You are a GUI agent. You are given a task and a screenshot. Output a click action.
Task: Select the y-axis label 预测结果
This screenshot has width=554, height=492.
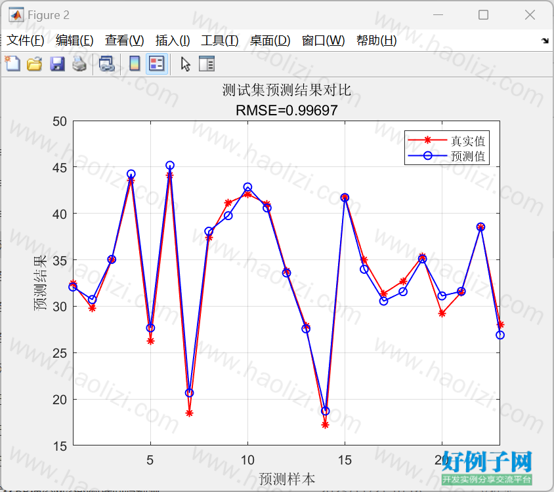point(40,283)
